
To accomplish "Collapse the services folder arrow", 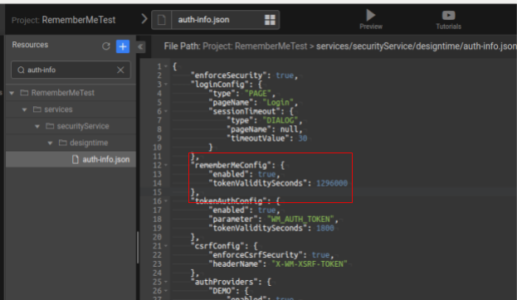I will [x=24, y=109].
